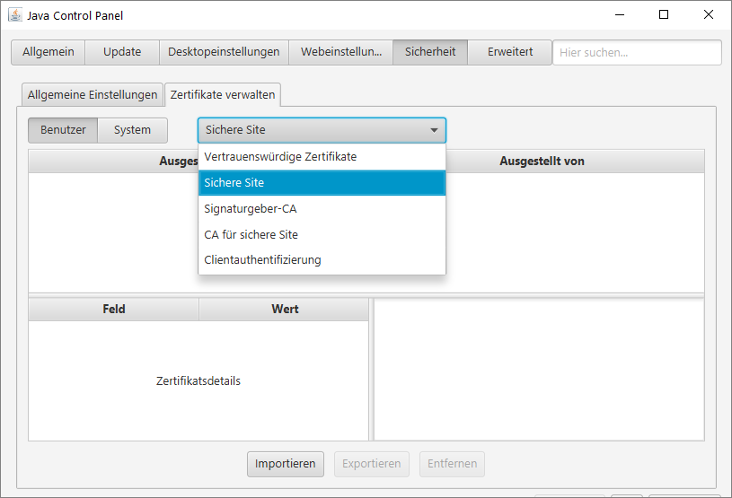Click the 'Hier suchen...' search field
Viewport: 732px width, 498px height.
click(x=637, y=52)
